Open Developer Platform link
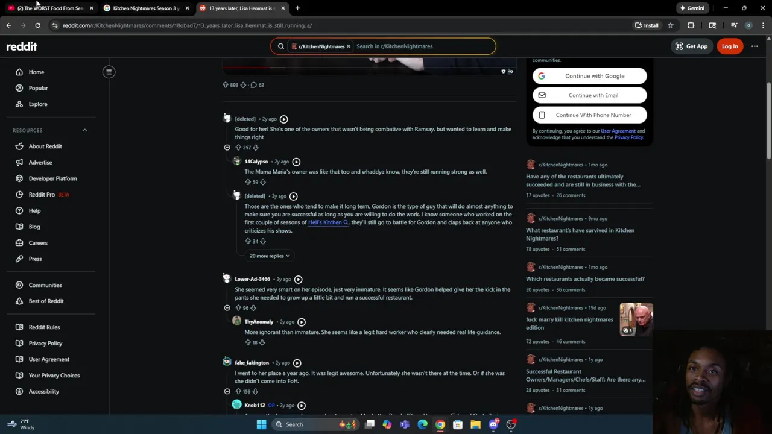Screen dimensions: 772x434 [52, 178]
